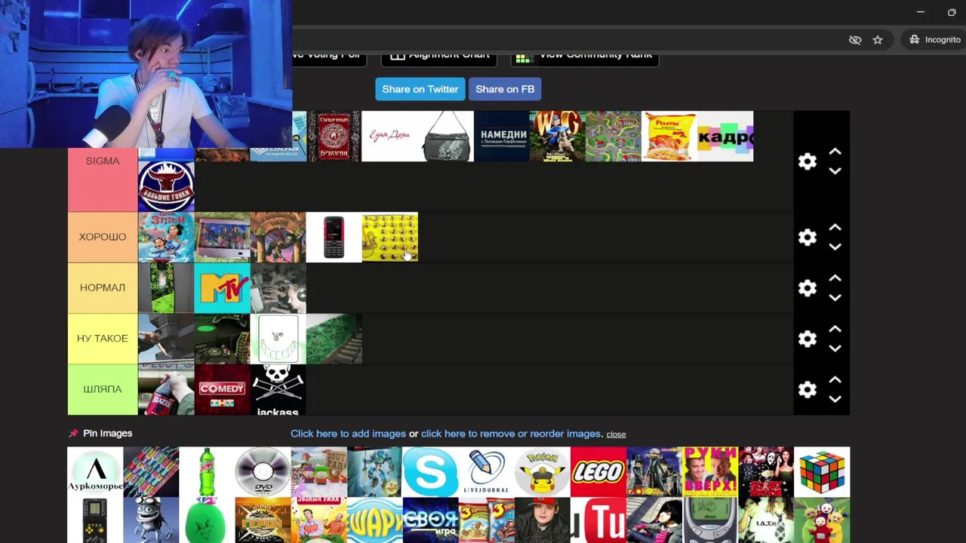Click Pin Images label
Screen dimensions: 966x543
(100, 433)
